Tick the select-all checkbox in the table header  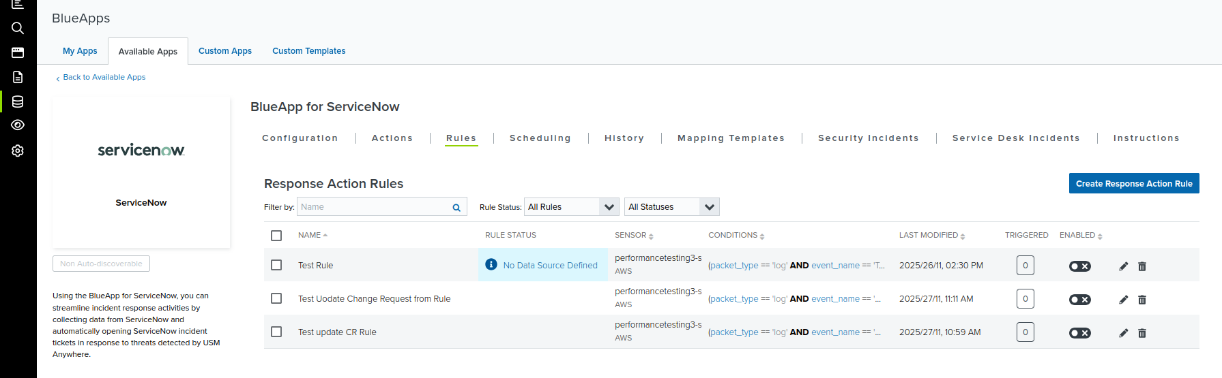tap(276, 236)
